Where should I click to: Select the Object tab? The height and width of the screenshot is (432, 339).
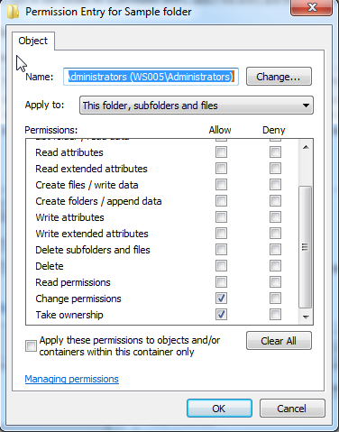[x=33, y=41]
